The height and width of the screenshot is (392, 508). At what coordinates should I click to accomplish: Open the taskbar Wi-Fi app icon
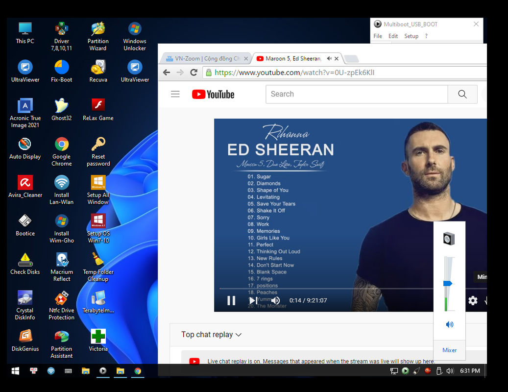[x=51, y=371]
